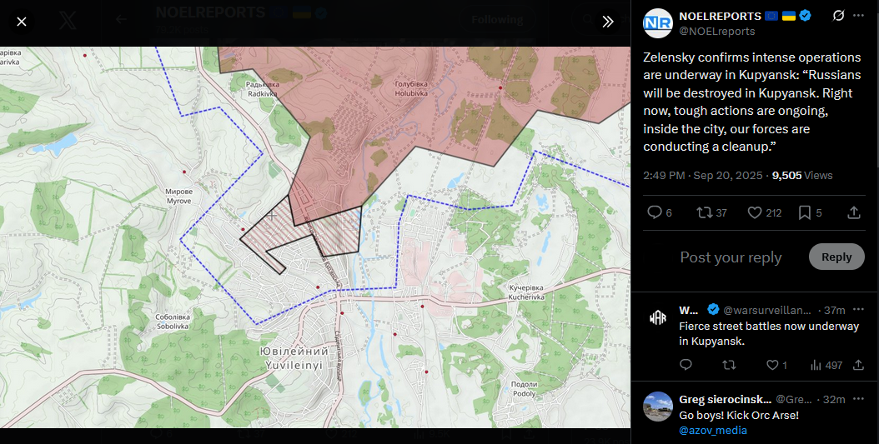Image resolution: width=879 pixels, height=444 pixels.
Task: Open the @NOELreports handle link
Action: pos(717,32)
